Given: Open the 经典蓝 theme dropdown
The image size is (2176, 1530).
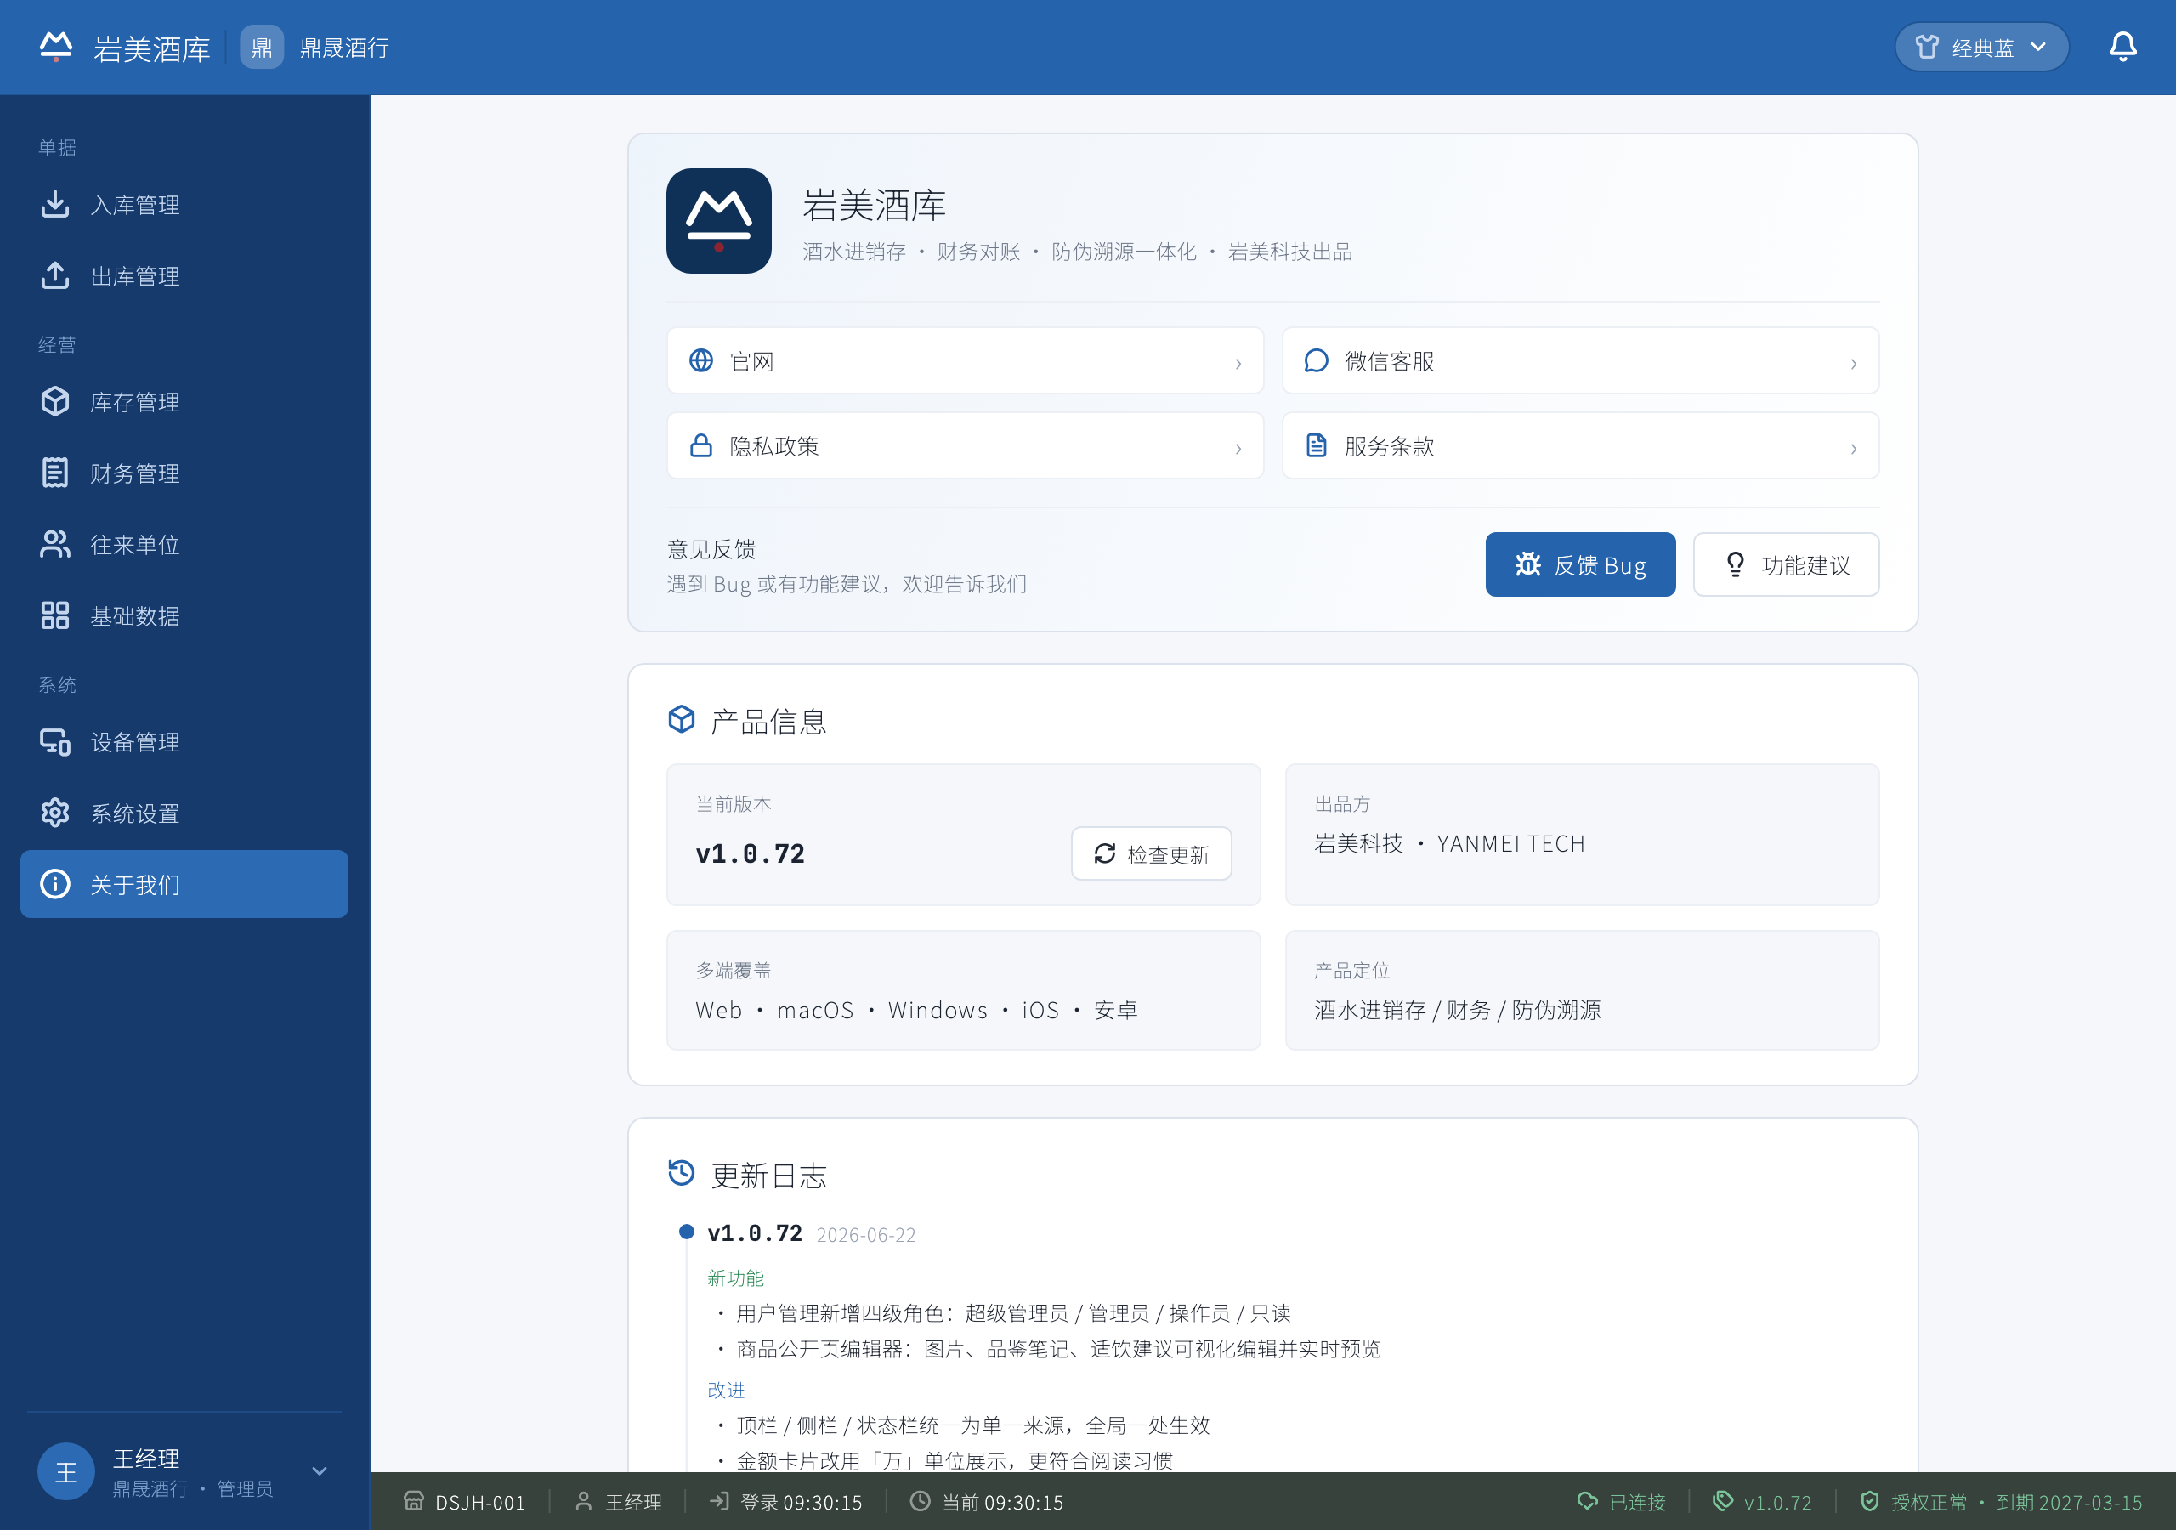Looking at the screenshot, I should coord(1980,48).
